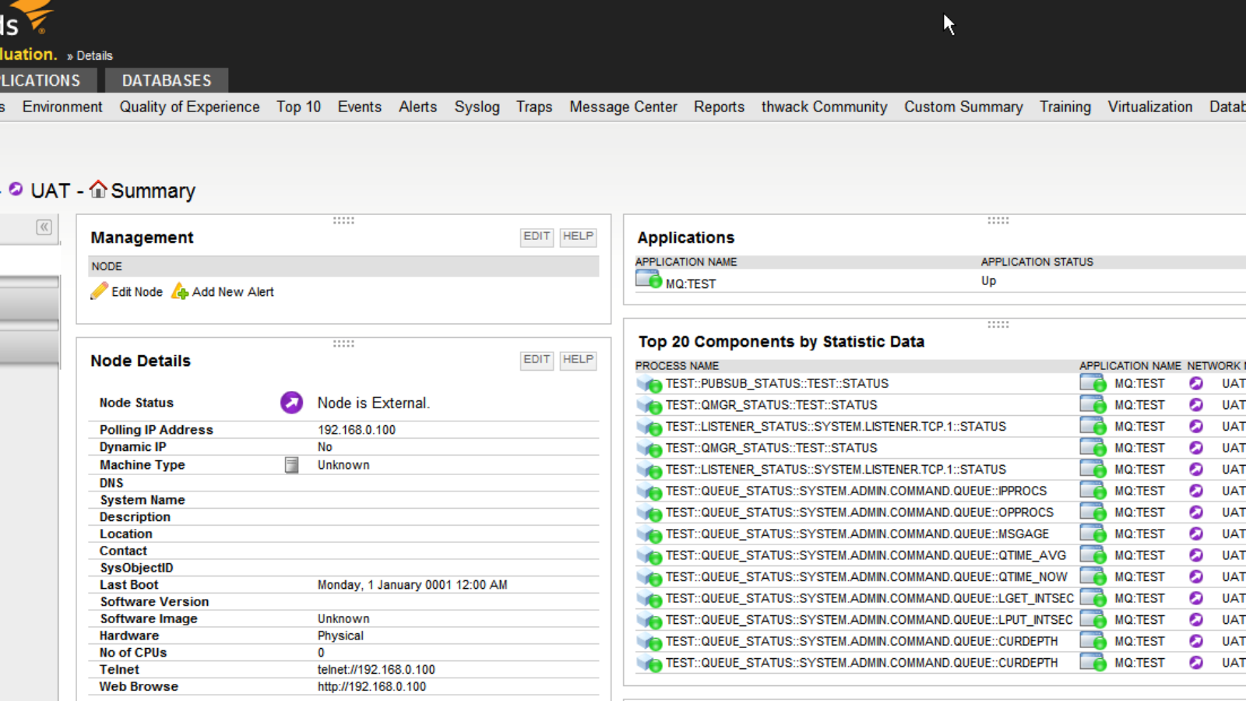The image size is (1246, 701).
Task: Collapse the left sidebar with double-chevron
Action: pos(44,227)
